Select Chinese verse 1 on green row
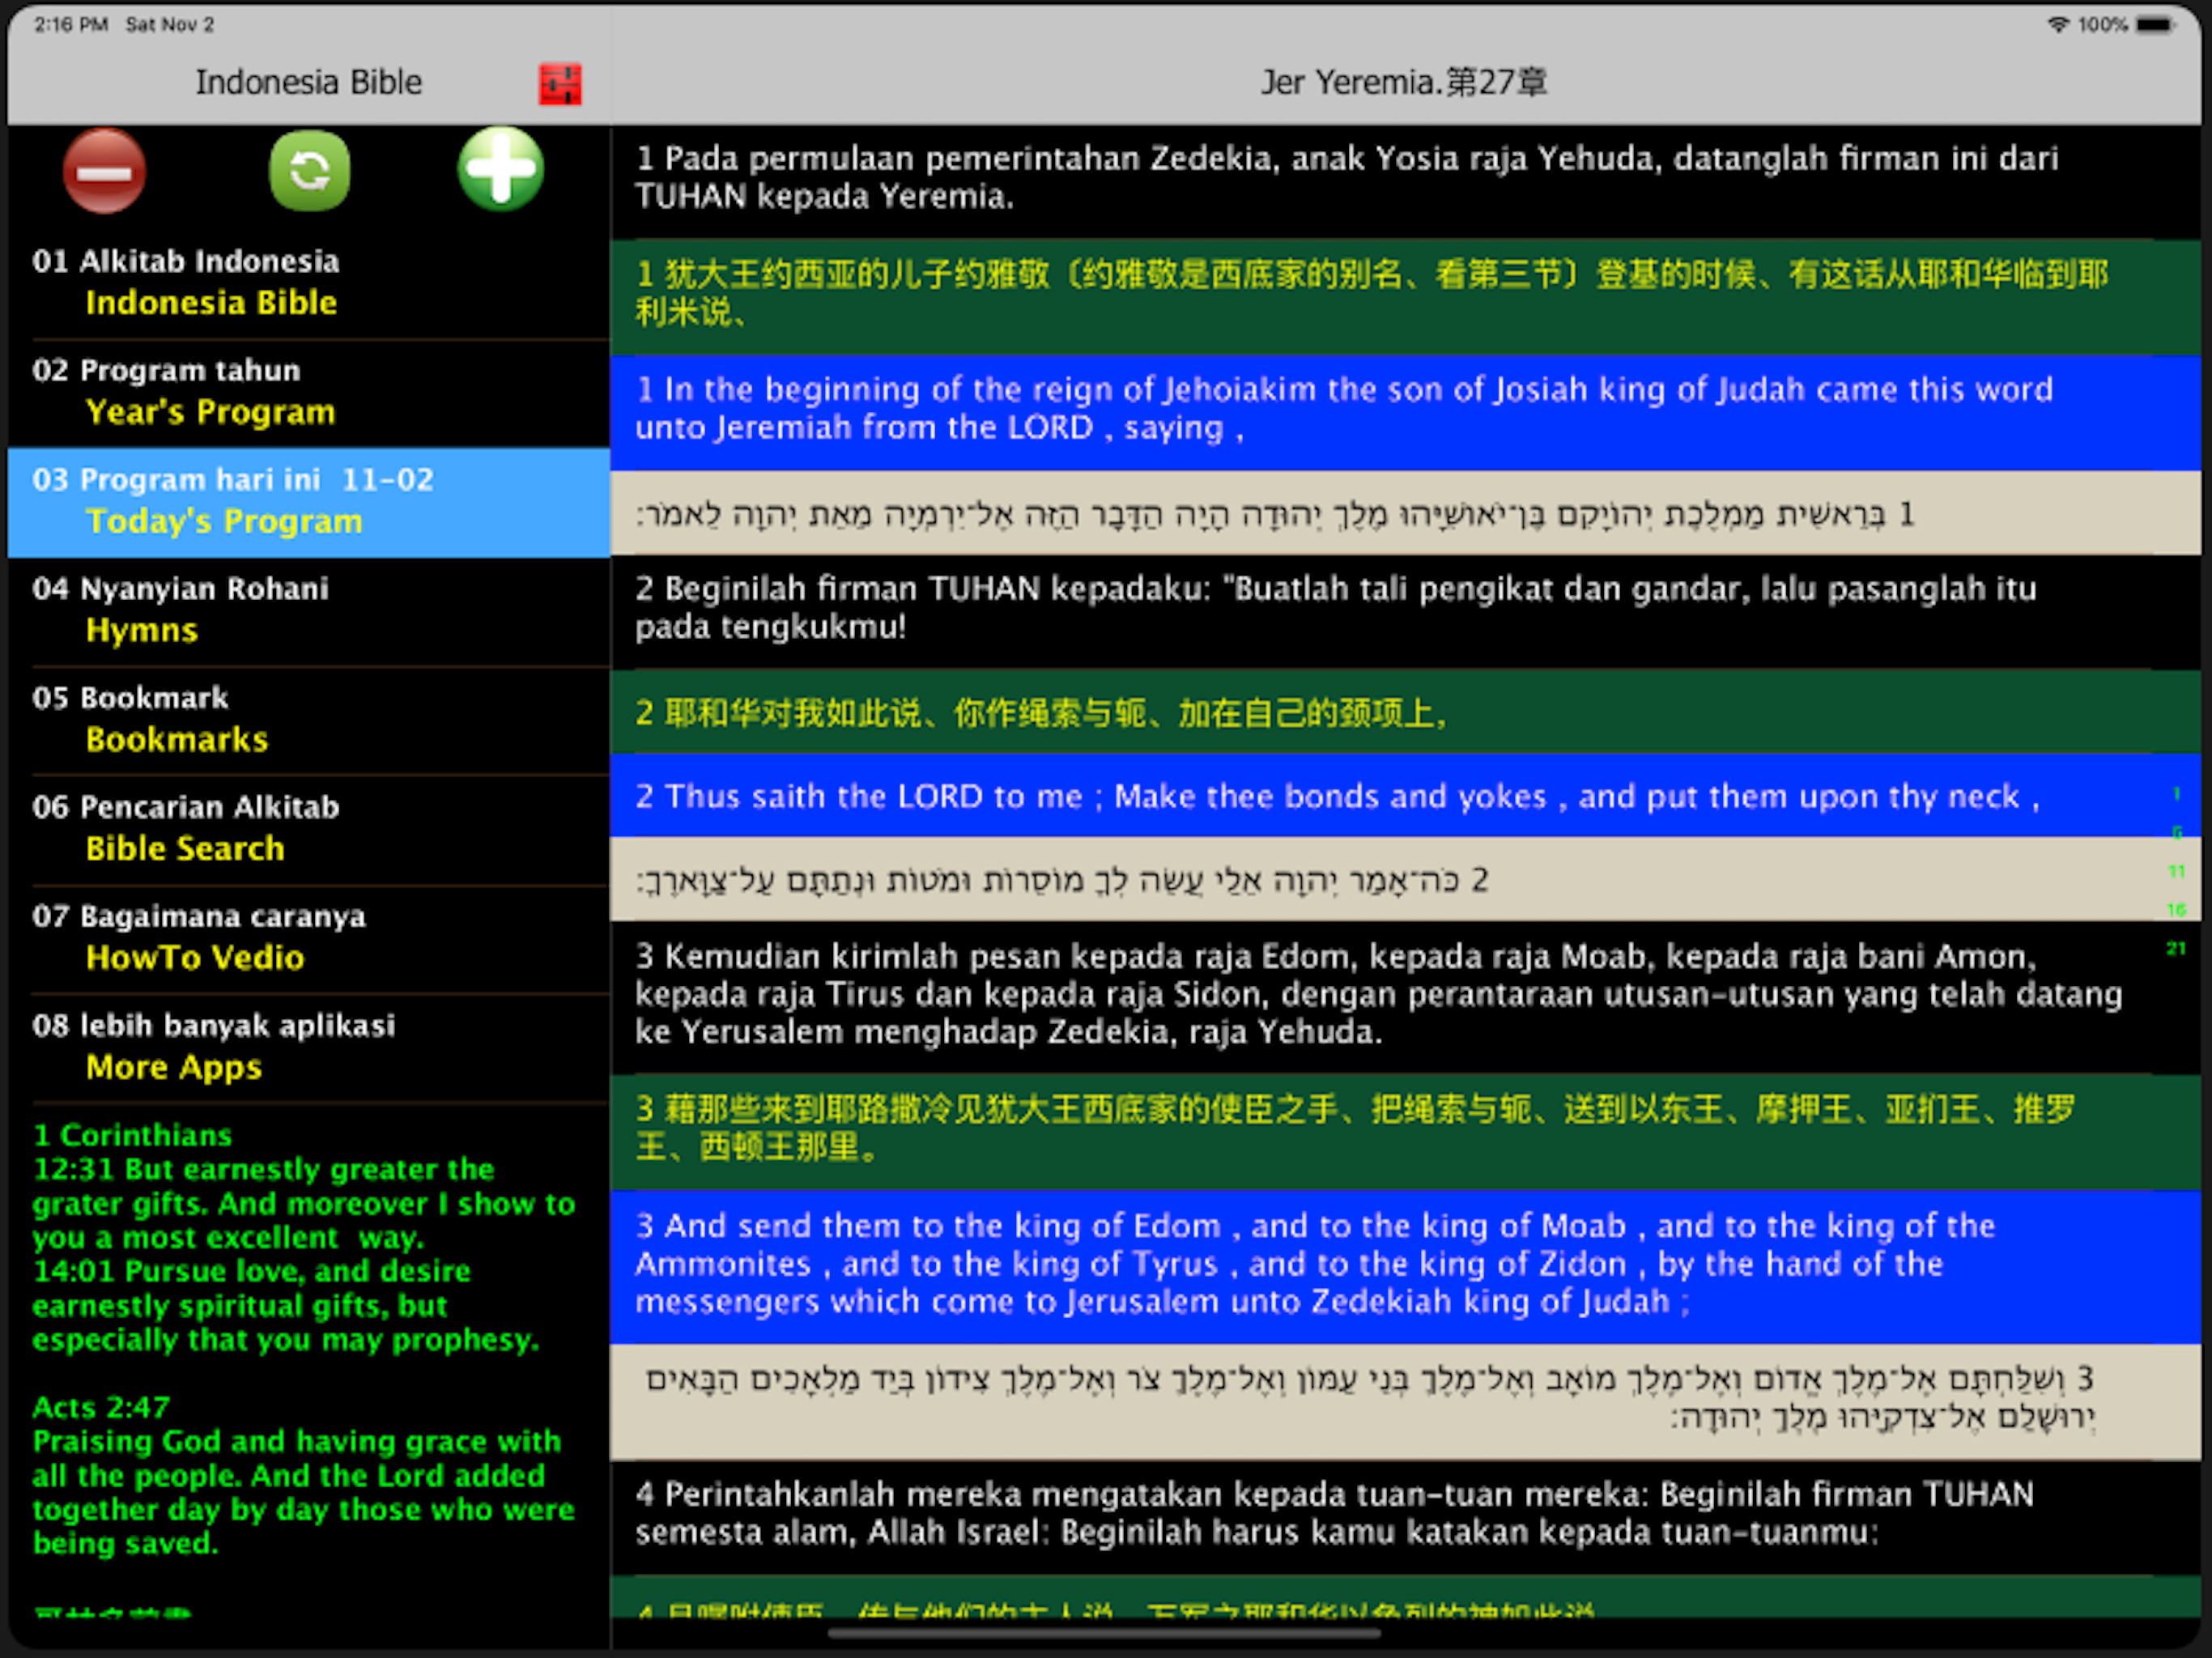 pyautogui.click(x=1405, y=296)
